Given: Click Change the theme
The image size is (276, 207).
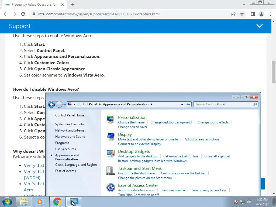Looking at the screenshot, I should tap(131, 122).
